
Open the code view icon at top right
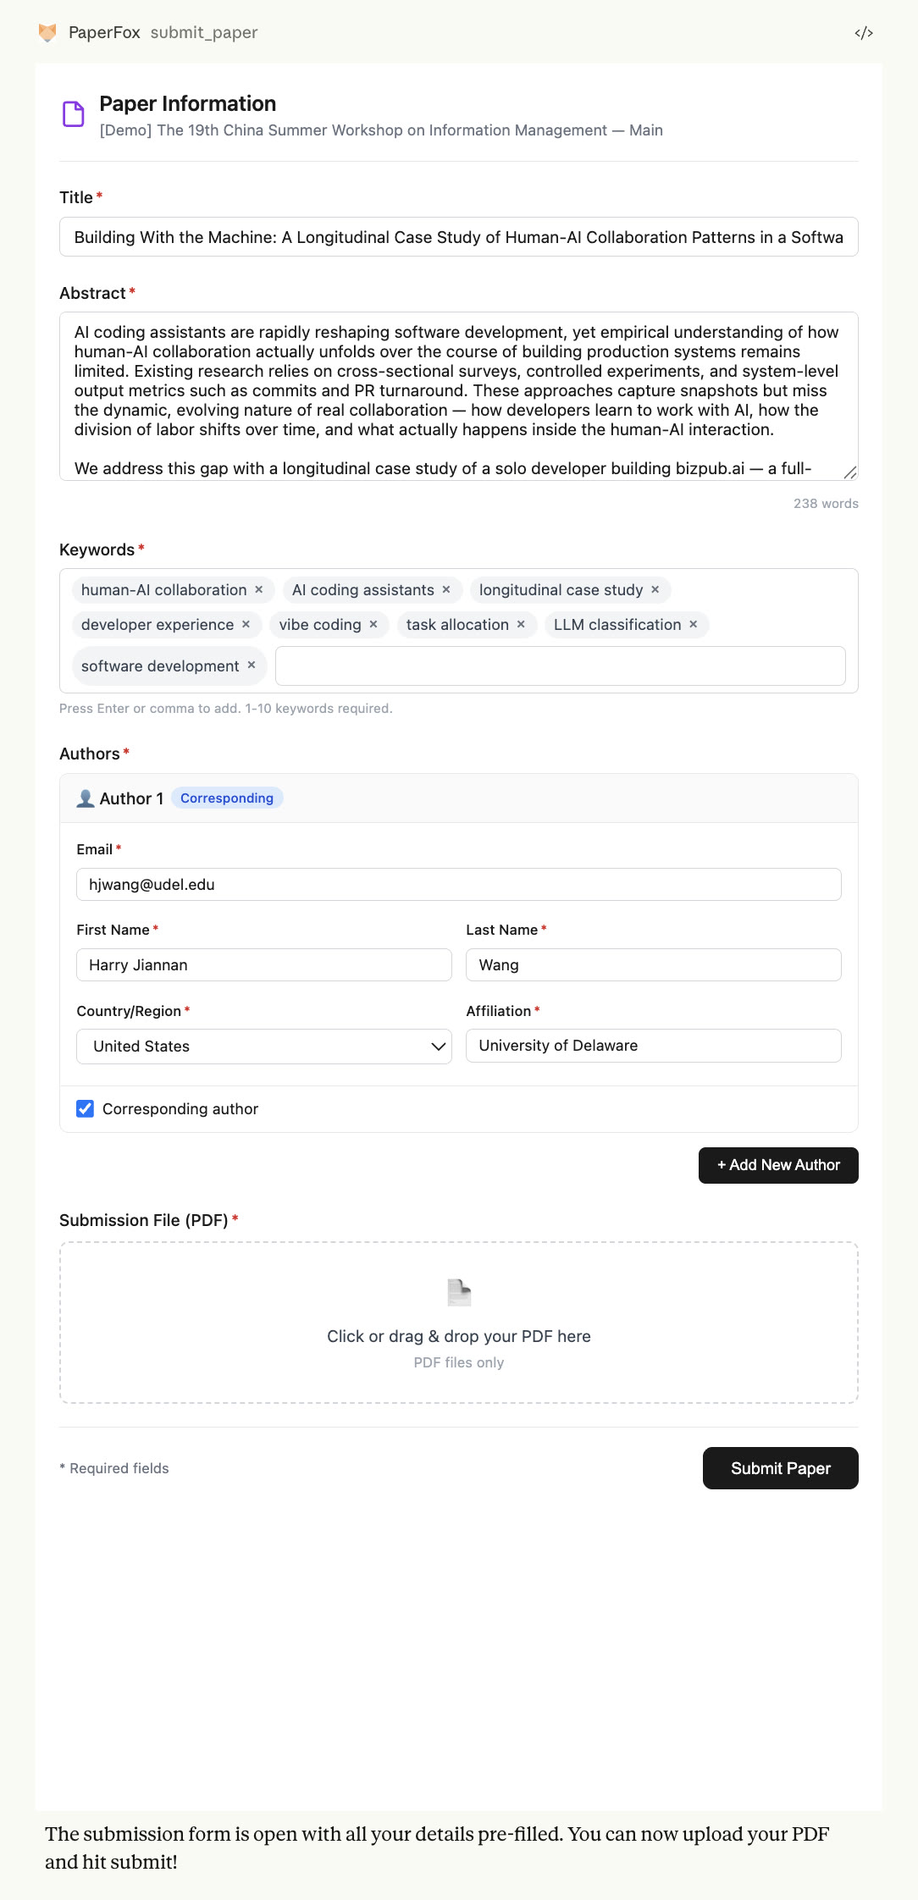[863, 33]
